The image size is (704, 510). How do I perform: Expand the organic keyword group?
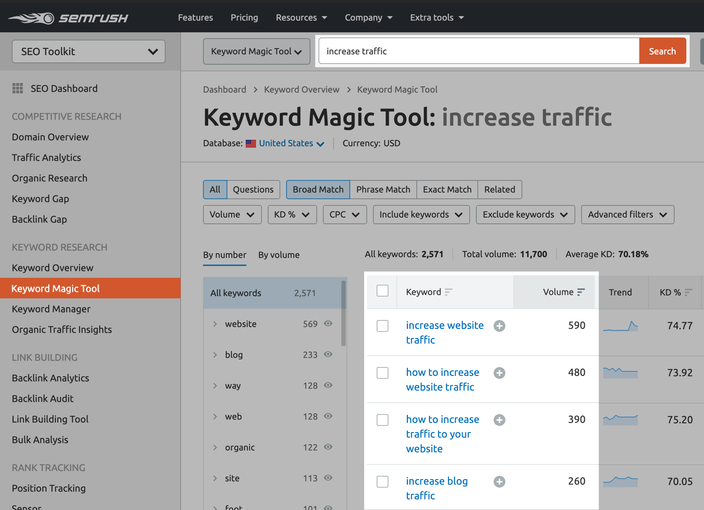(x=215, y=448)
